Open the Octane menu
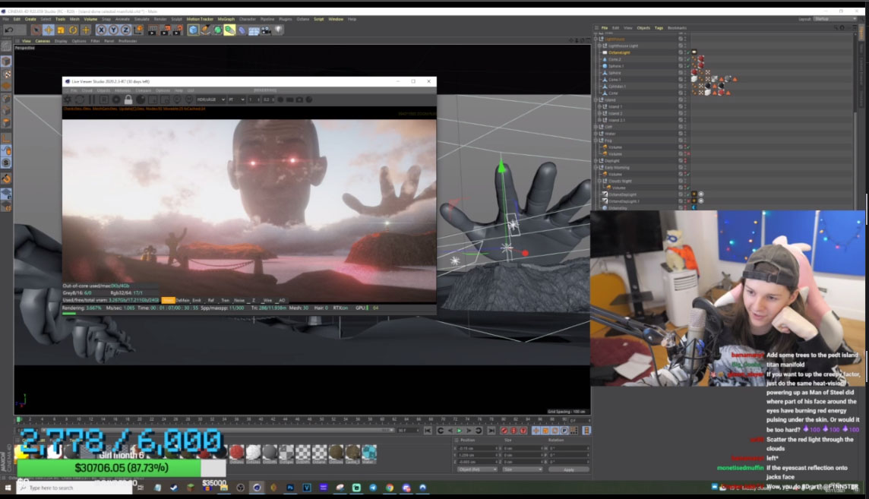The width and height of the screenshot is (869, 499). coord(302,19)
